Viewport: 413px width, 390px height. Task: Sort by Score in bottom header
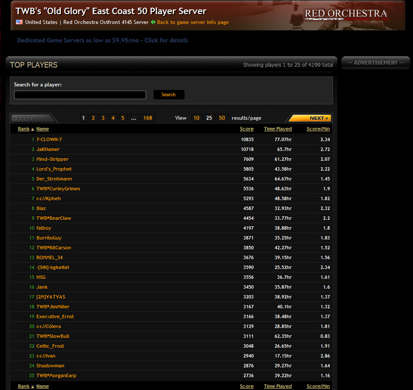point(247,386)
